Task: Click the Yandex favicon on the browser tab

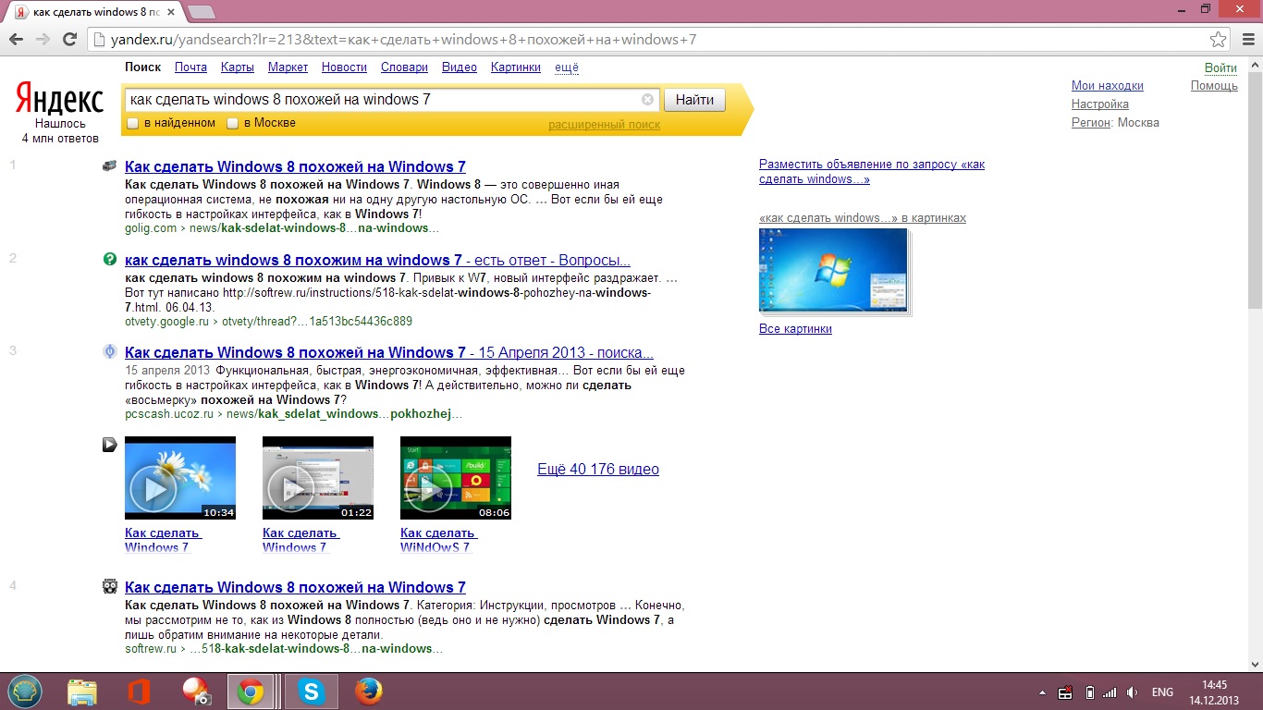Action: point(20,12)
